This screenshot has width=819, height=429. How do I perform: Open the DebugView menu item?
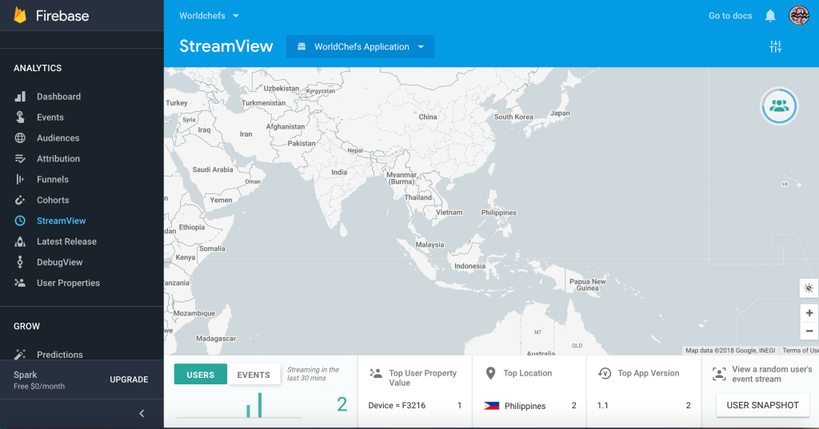click(60, 262)
